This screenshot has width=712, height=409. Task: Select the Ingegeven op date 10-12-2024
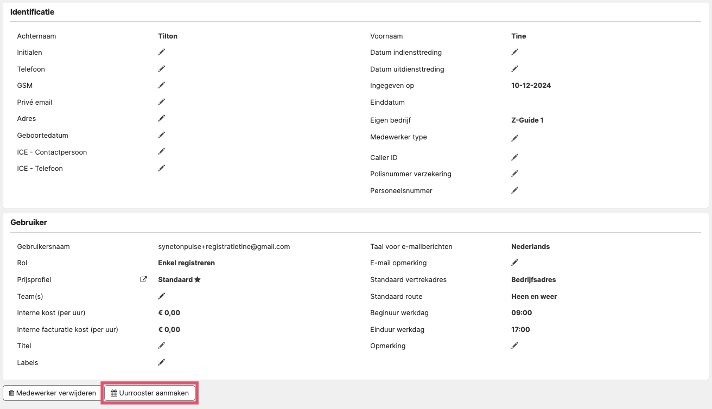pyautogui.click(x=531, y=86)
